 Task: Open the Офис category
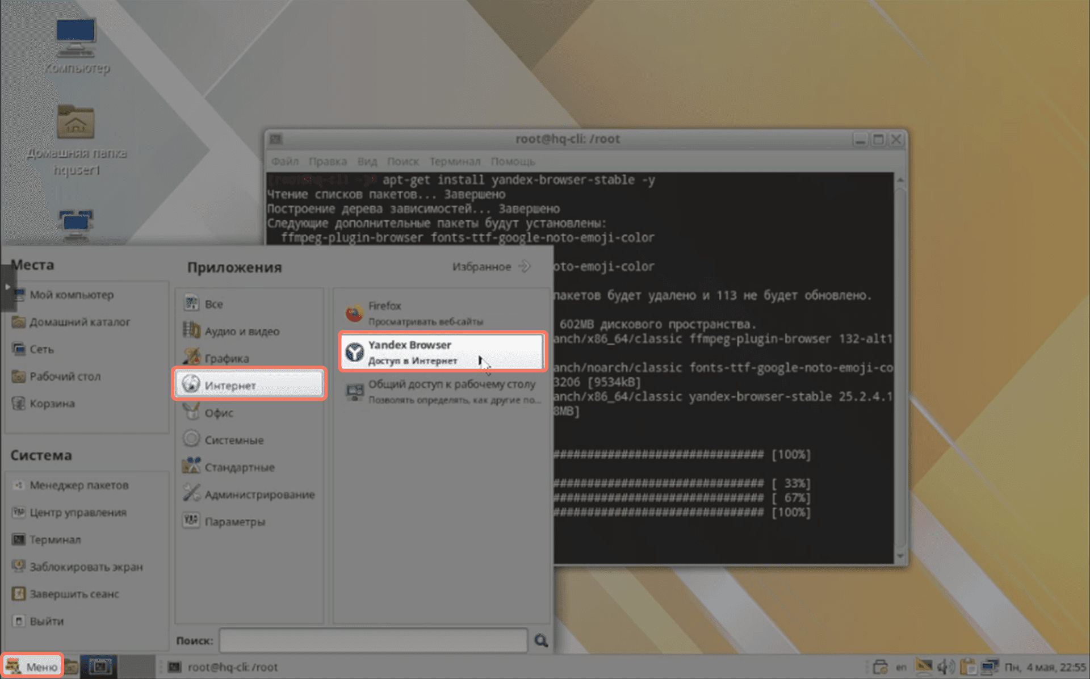pos(249,413)
